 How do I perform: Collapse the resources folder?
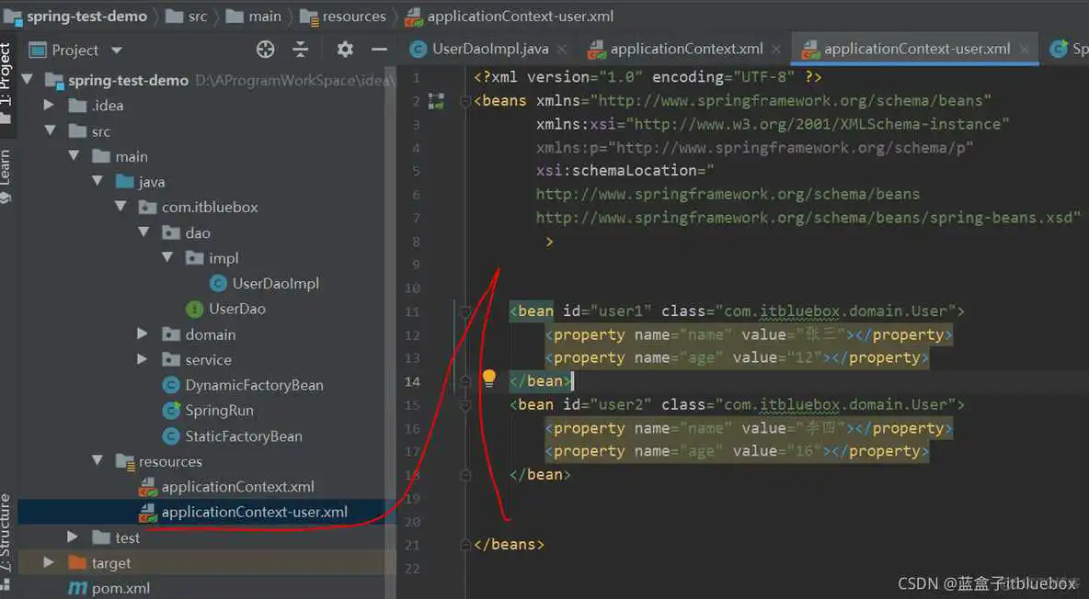97,461
